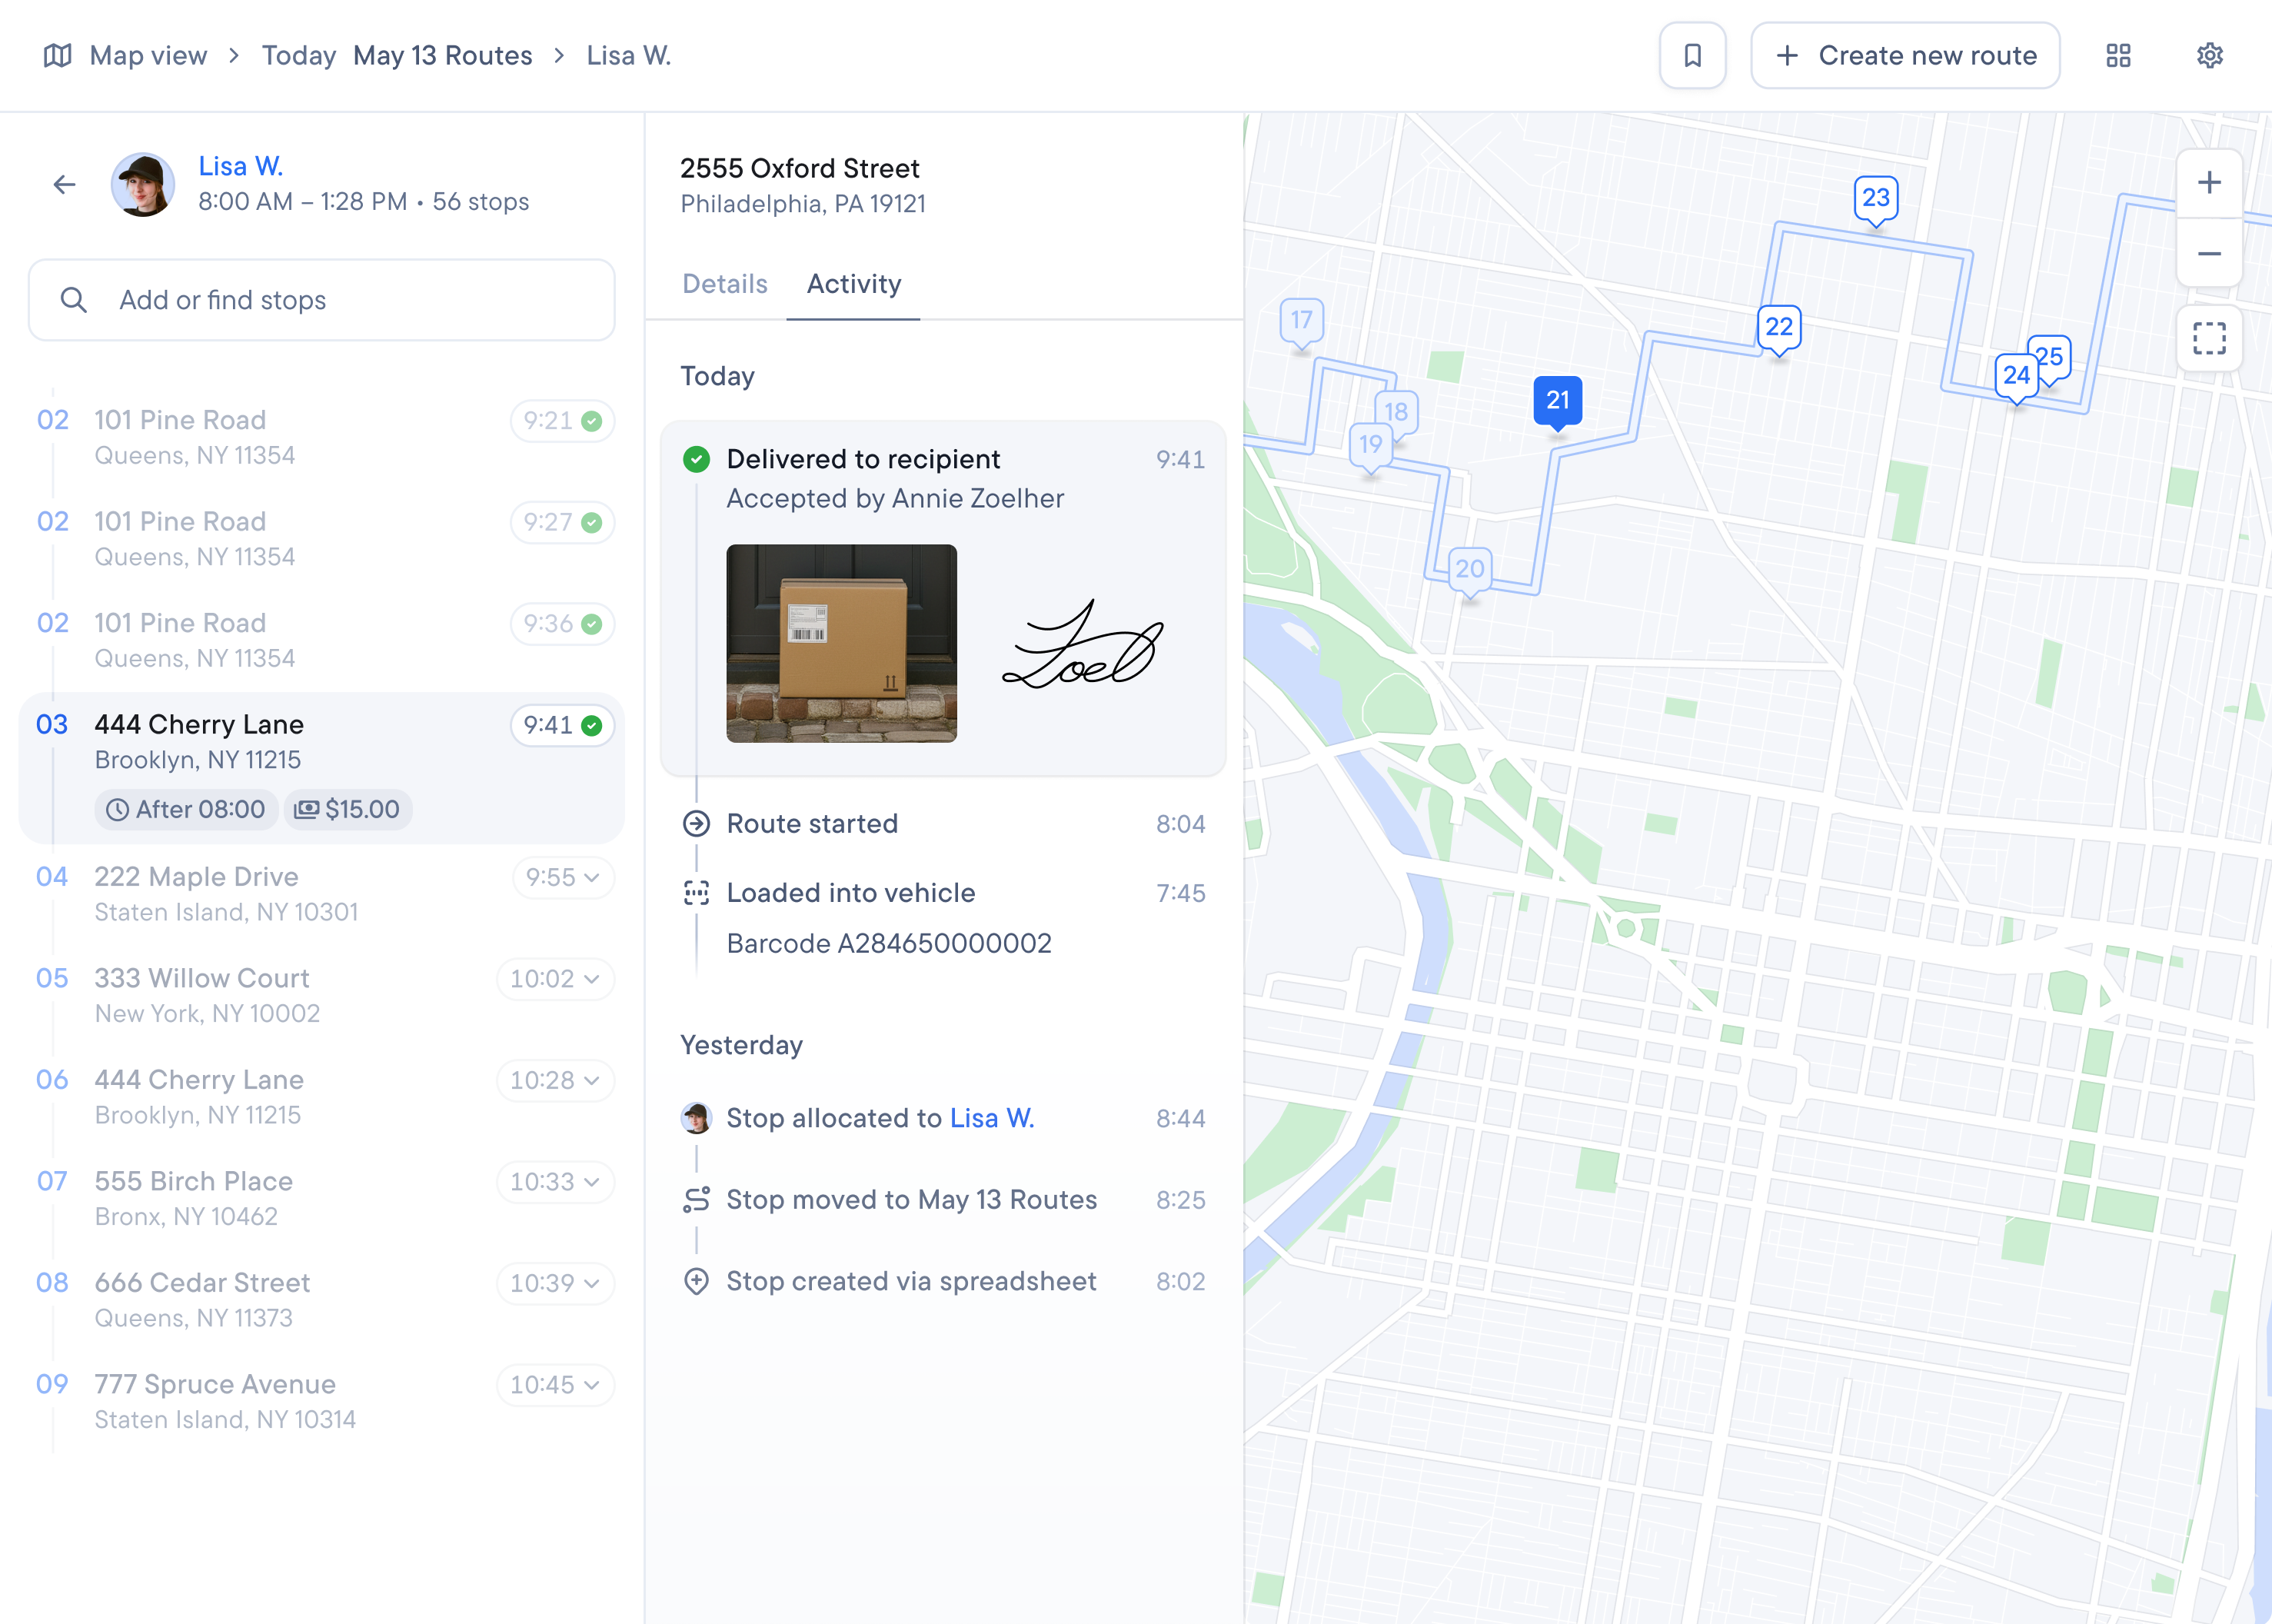Click the Stop moved route icon

pos(696,1199)
